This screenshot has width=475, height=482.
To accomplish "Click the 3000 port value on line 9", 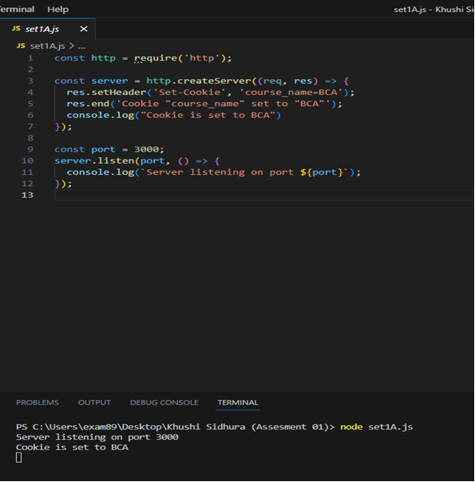I will pos(146,149).
